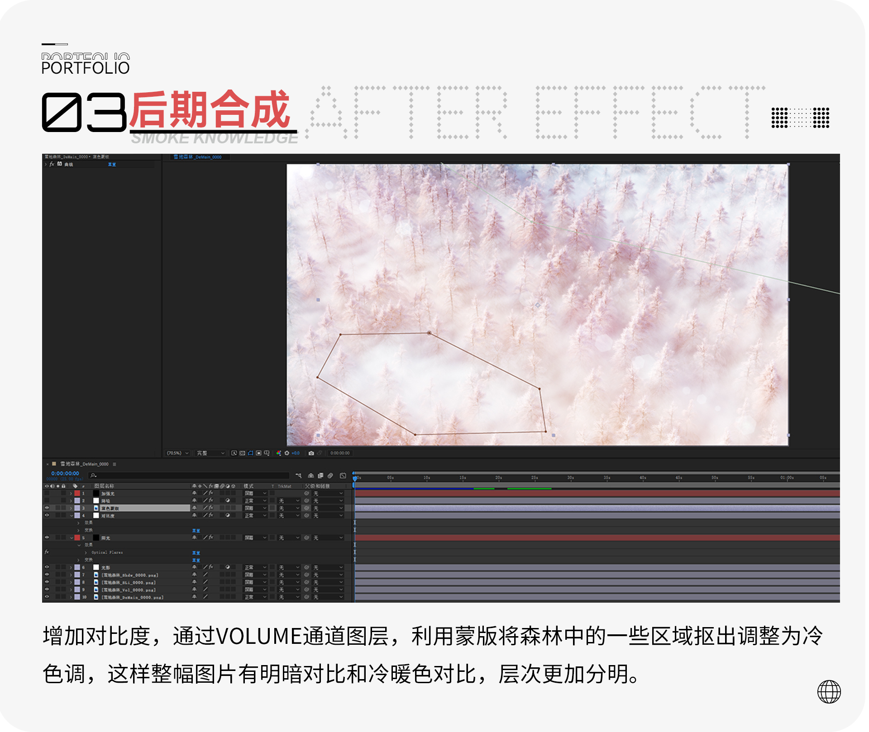Click the lavender label color of layer 3

tap(77, 508)
